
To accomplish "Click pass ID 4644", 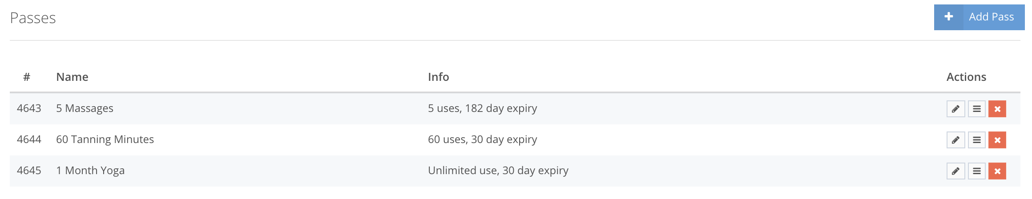I will pos(29,139).
